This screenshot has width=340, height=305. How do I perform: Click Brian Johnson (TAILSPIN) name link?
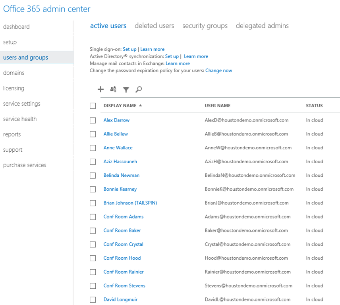[x=130, y=203]
